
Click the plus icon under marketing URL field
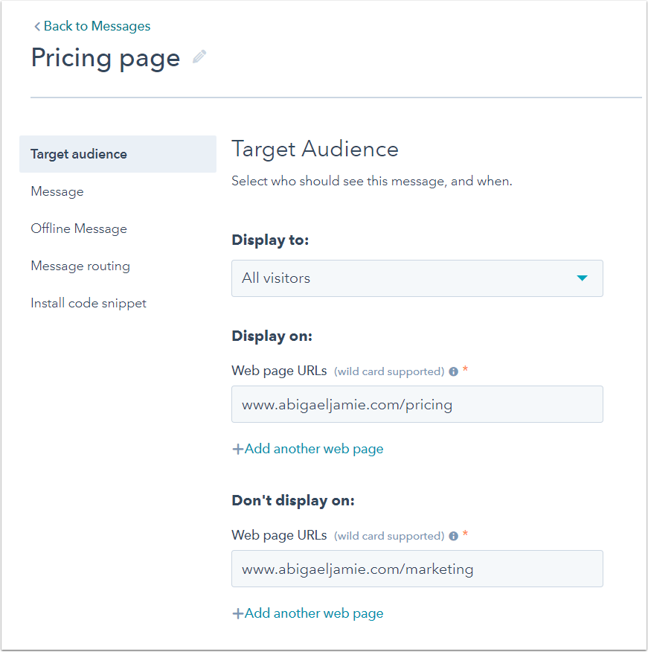pyautogui.click(x=237, y=614)
